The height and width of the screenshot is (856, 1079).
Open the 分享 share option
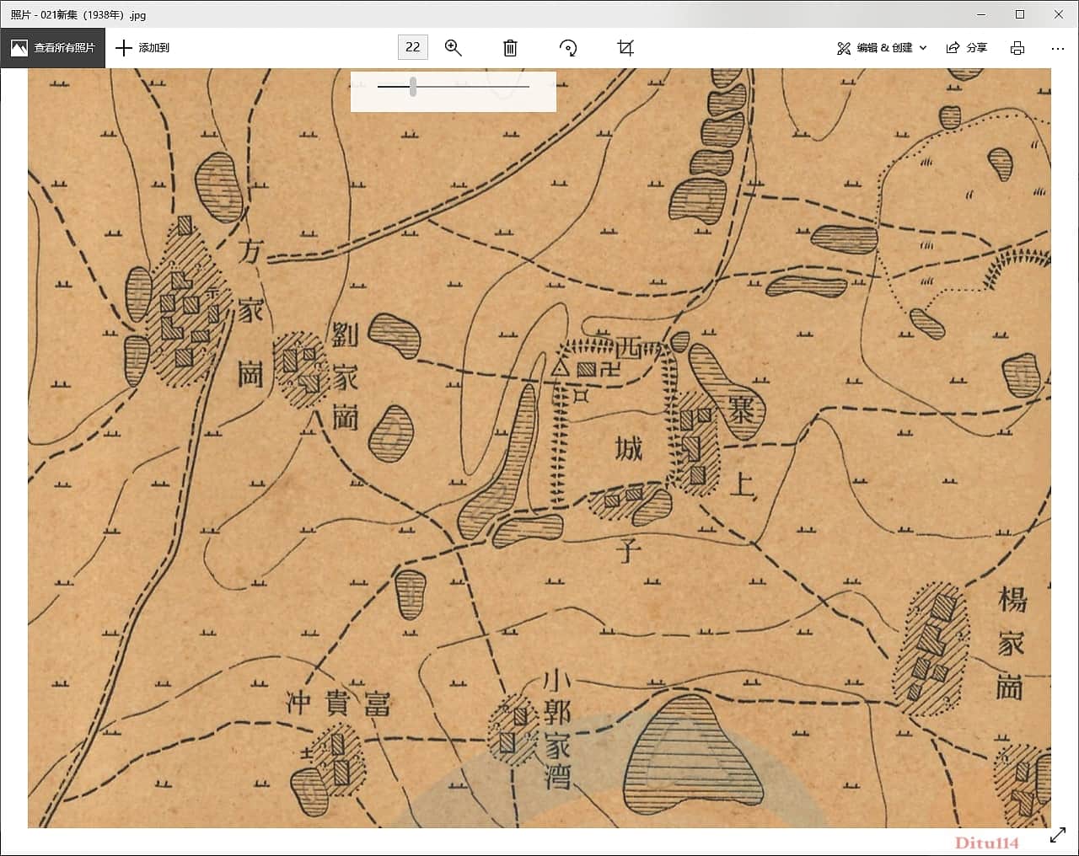[x=967, y=48]
